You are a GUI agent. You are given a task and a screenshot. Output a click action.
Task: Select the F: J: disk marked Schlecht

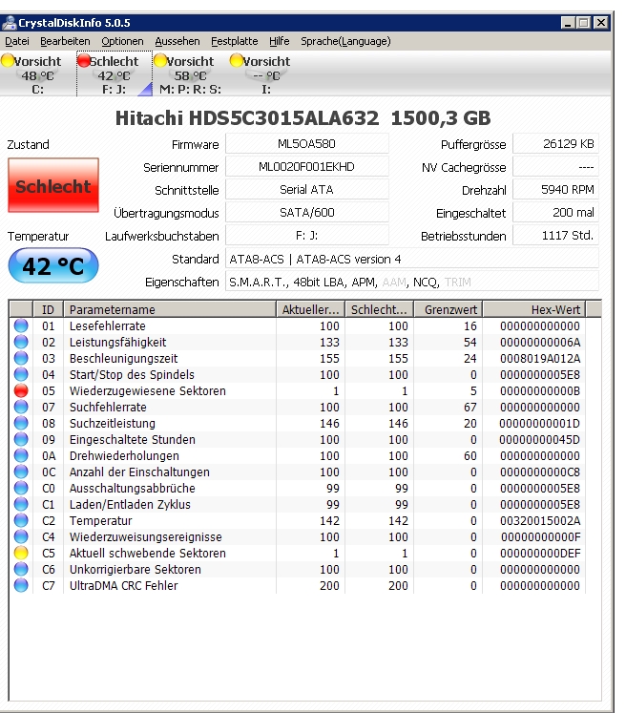tap(115, 74)
